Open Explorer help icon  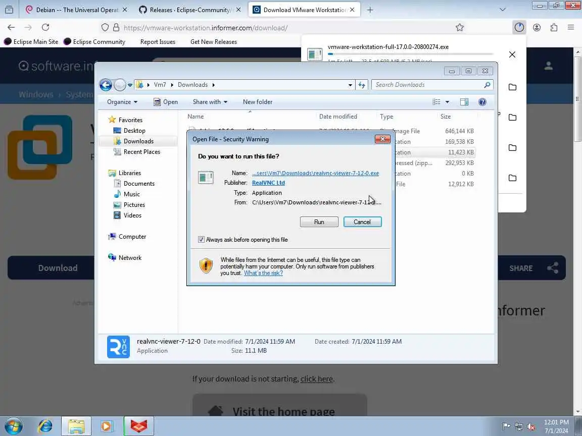point(482,102)
